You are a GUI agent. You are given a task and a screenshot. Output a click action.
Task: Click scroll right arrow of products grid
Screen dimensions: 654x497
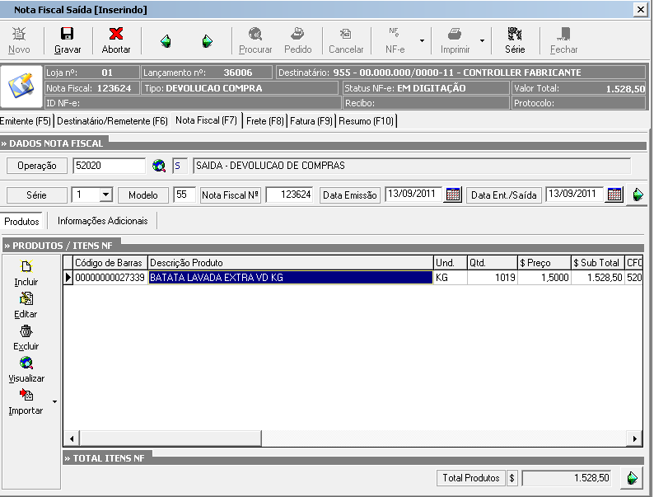pos(634,438)
